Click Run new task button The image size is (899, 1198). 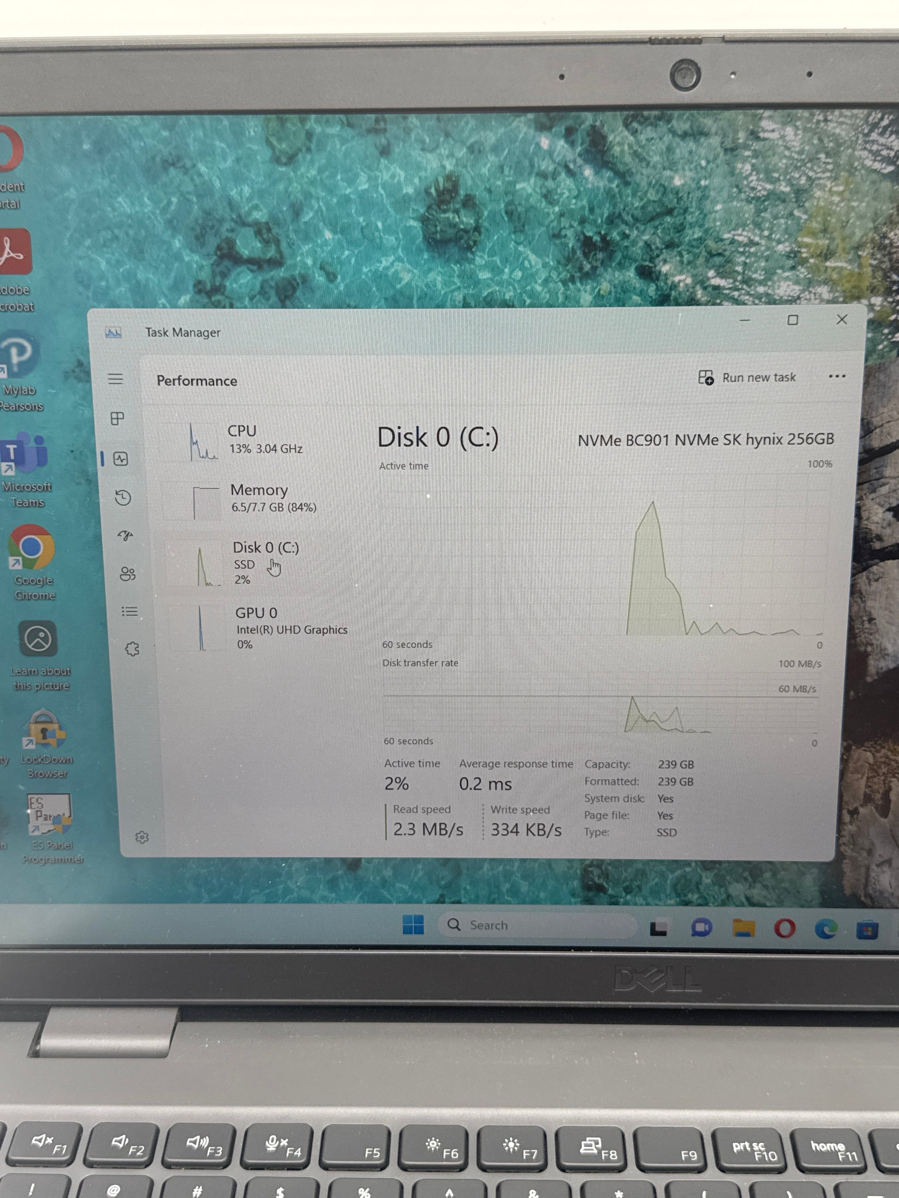click(x=747, y=378)
